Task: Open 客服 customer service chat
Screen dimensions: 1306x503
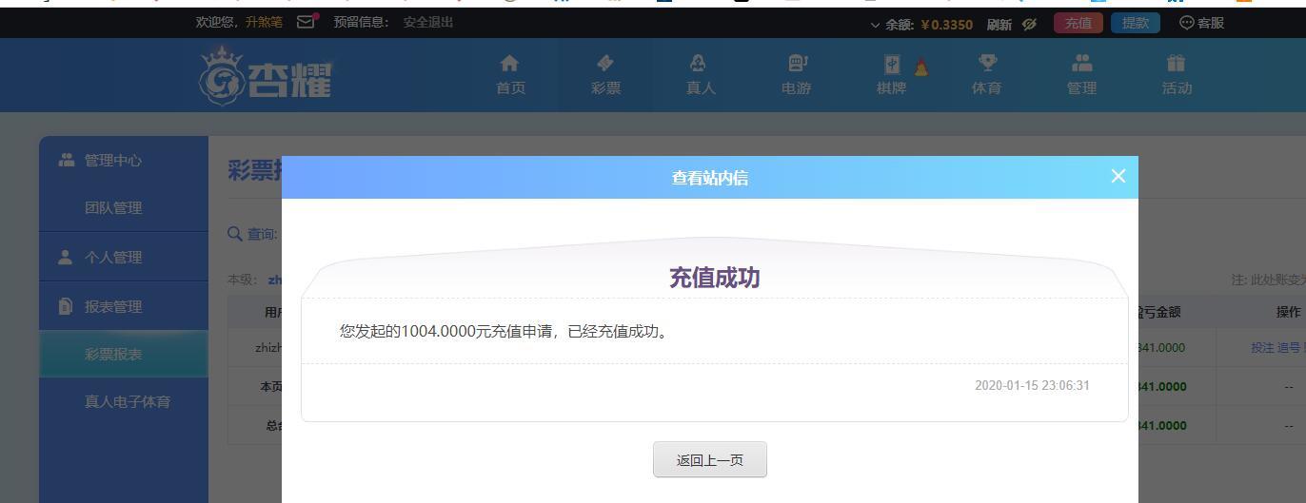Action: tap(1201, 23)
